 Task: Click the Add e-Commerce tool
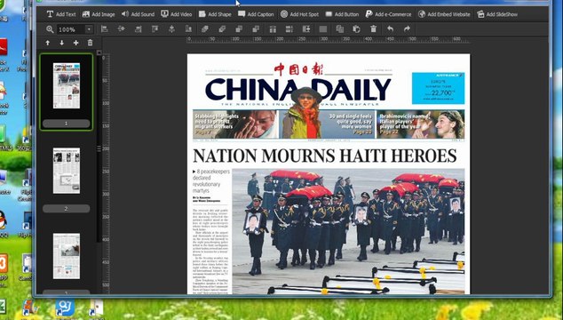coord(388,14)
